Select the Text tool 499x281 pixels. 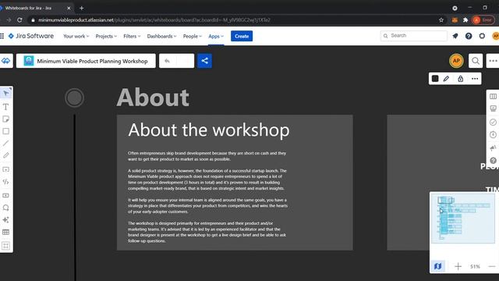click(x=5, y=107)
